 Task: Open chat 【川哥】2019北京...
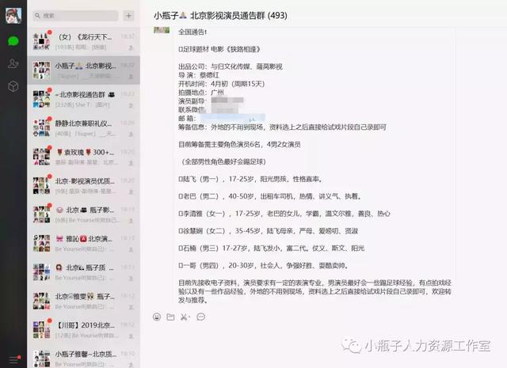coord(84,330)
